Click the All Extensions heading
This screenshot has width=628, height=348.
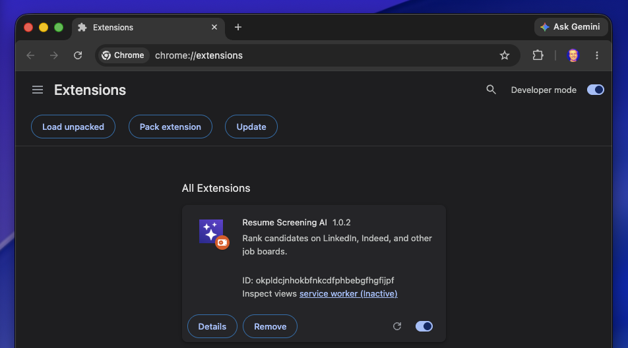(x=216, y=188)
